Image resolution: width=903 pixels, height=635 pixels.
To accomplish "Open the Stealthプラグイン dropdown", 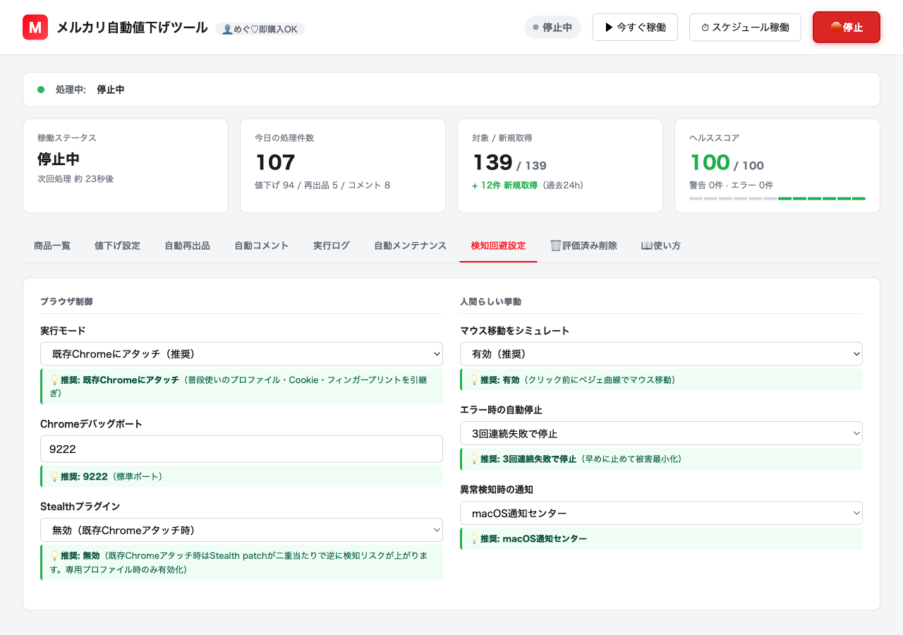I will [x=241, y=530].
